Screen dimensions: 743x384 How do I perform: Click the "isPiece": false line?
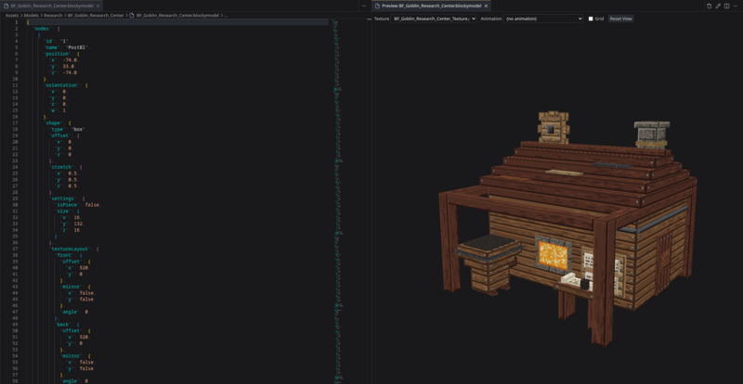pos(78,205)
